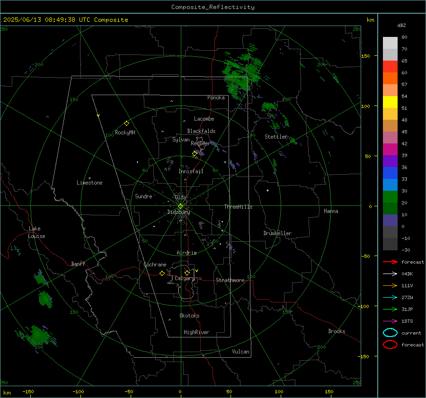Click the Ponoka town label
The image size is (426, 398).
point(216,97)
